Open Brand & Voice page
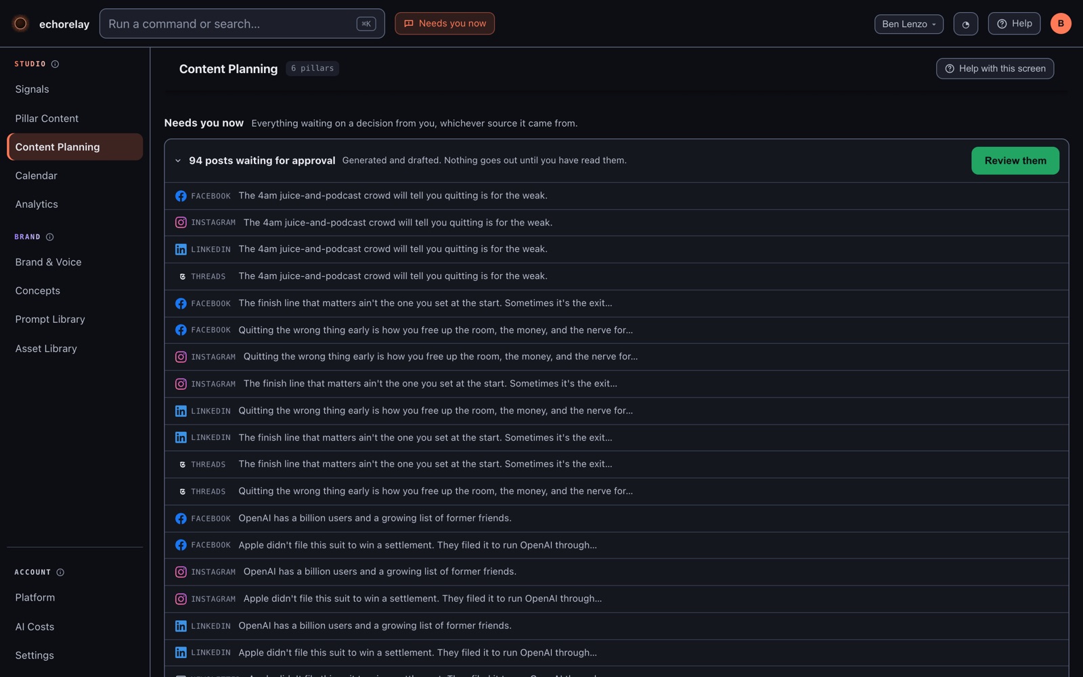This screenshot has width=1083, height=677. click(x=74, y=262)
